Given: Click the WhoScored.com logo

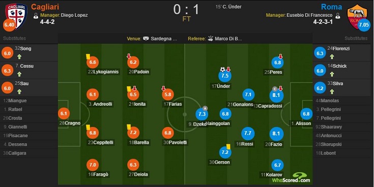Looking at the screenshot, I should [291, 178].
